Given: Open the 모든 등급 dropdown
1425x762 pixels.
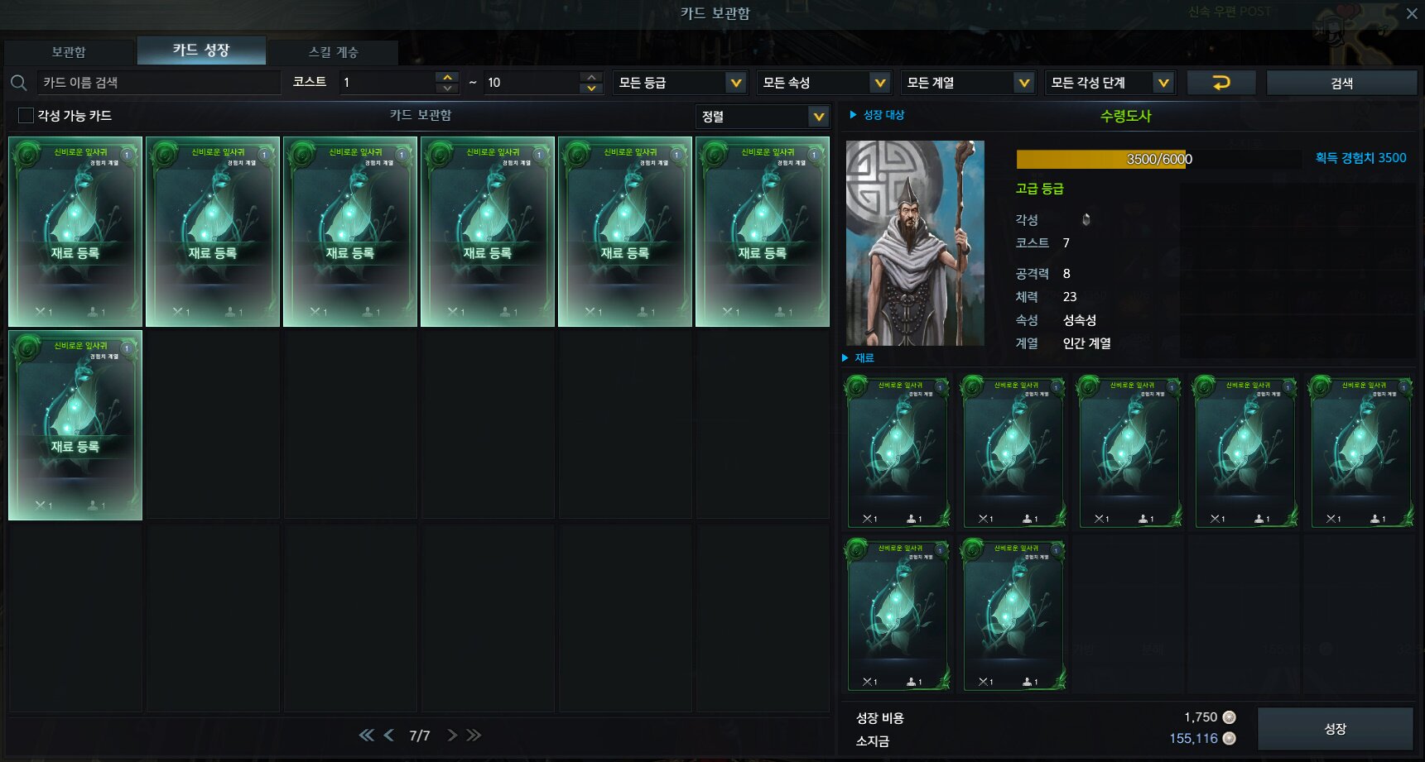Looking at the screenshot, I should [680, 83].
